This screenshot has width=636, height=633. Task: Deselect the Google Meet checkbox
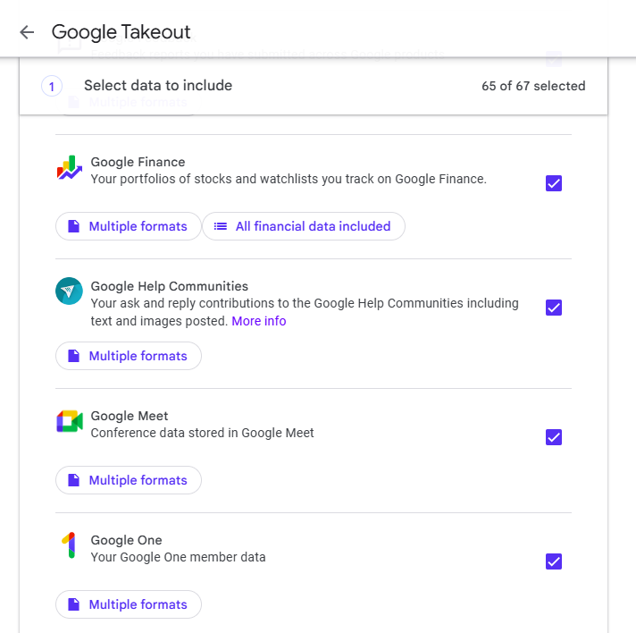click(x=554, y=437)
